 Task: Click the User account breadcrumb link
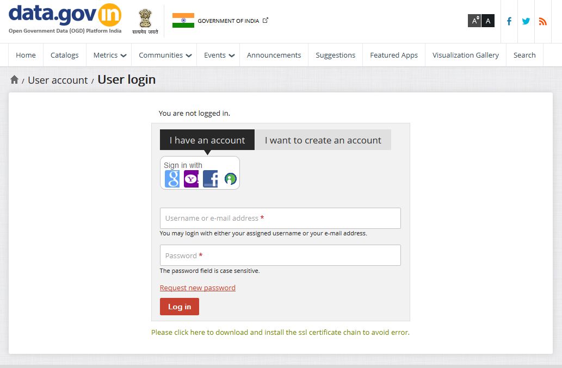58,80
